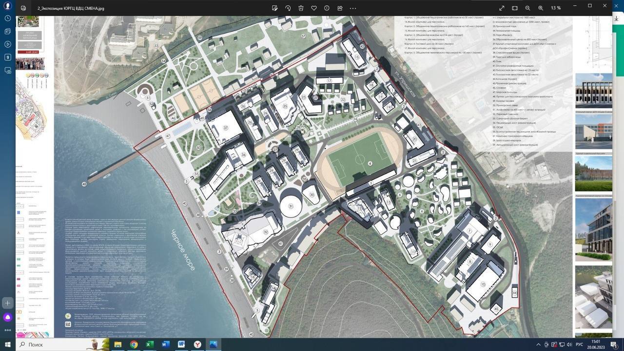Click the file name 2_Экспозиция ЮРГЦ ВДЦ СМЕНА.jpg

(x=71, y=8)
